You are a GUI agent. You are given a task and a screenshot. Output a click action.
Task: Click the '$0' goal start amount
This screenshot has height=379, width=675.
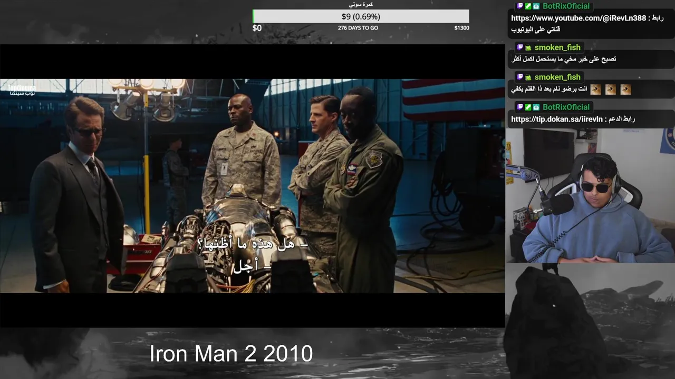point(257,28)
